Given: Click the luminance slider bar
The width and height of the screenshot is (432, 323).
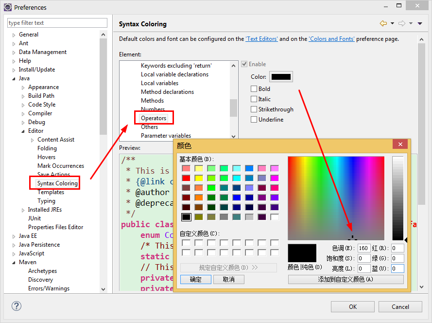Looking at the screenshot, I should (398, 198).
